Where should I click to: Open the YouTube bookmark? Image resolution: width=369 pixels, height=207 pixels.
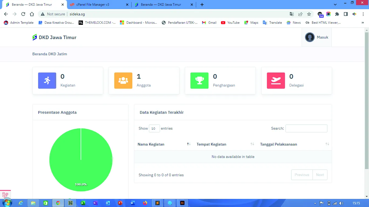pyautogui.click(x=230, y=23)
